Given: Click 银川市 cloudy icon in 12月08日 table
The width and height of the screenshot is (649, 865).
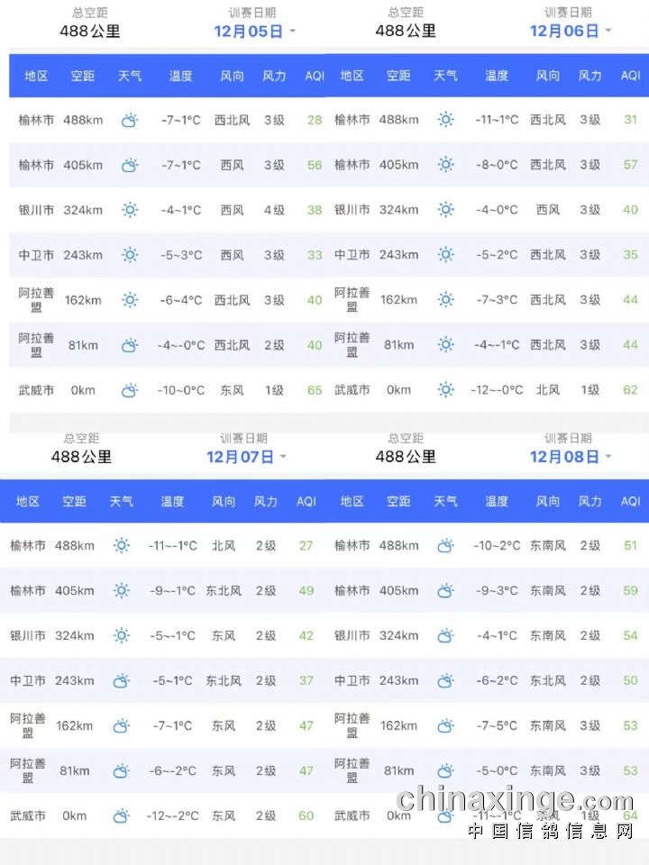Looking at the screenshot, I should click(445, 635).
